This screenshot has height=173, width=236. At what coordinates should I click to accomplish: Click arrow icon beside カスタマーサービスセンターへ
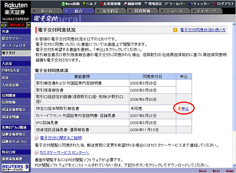[x=37, y=152]
